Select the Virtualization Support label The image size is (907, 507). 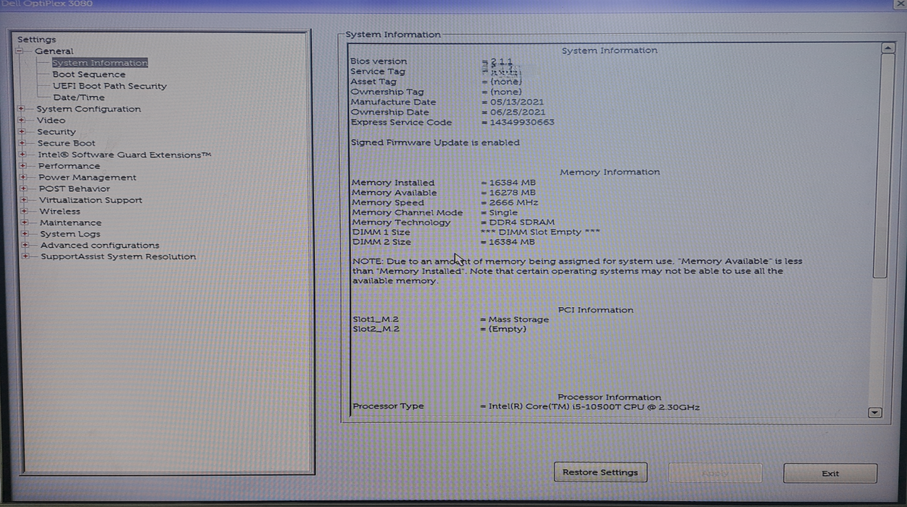[x=91, y=200]
